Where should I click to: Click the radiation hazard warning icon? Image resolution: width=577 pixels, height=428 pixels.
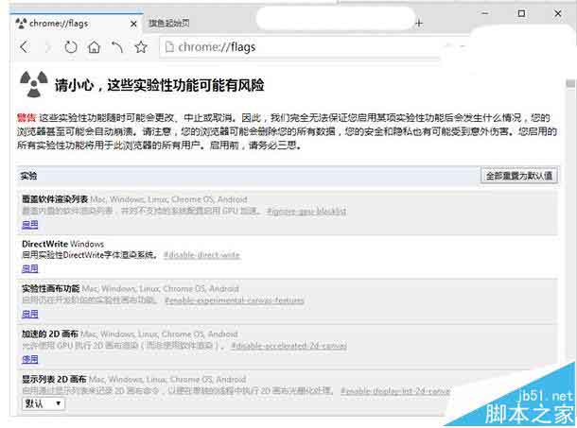click(33, 84)
